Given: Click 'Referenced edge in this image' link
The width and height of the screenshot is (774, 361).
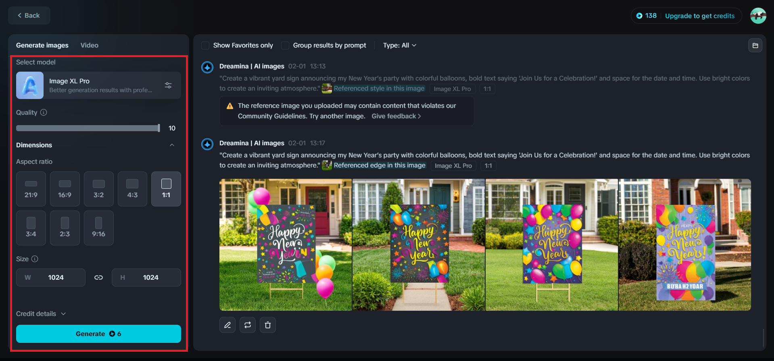Looking at the screenshot, I should pyautogui.click(x=380, y=165).
